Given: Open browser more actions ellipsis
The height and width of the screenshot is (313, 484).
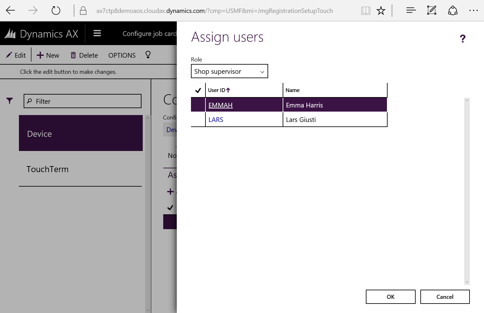Looking at the screenshot, I should 473,10.
